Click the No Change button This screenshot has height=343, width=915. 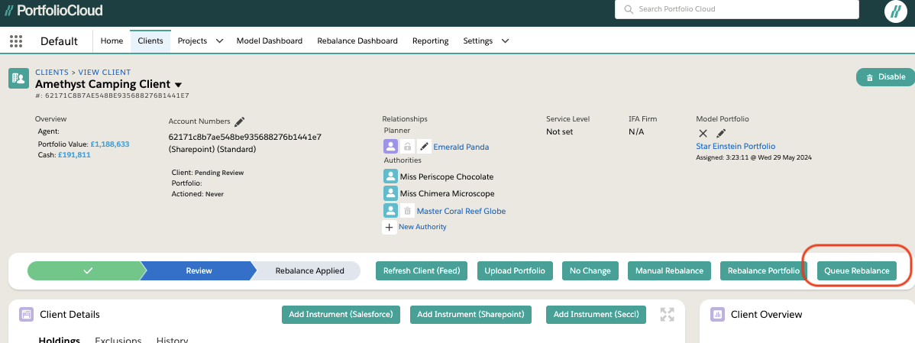pos(590,270)
